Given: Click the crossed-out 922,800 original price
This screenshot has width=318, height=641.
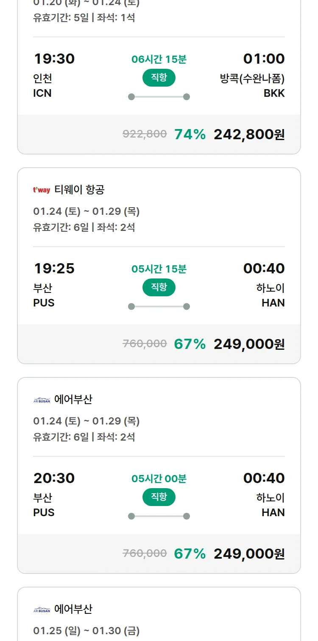Looking at the screenshot, I should pyautogui.click(x=144, y=134).
